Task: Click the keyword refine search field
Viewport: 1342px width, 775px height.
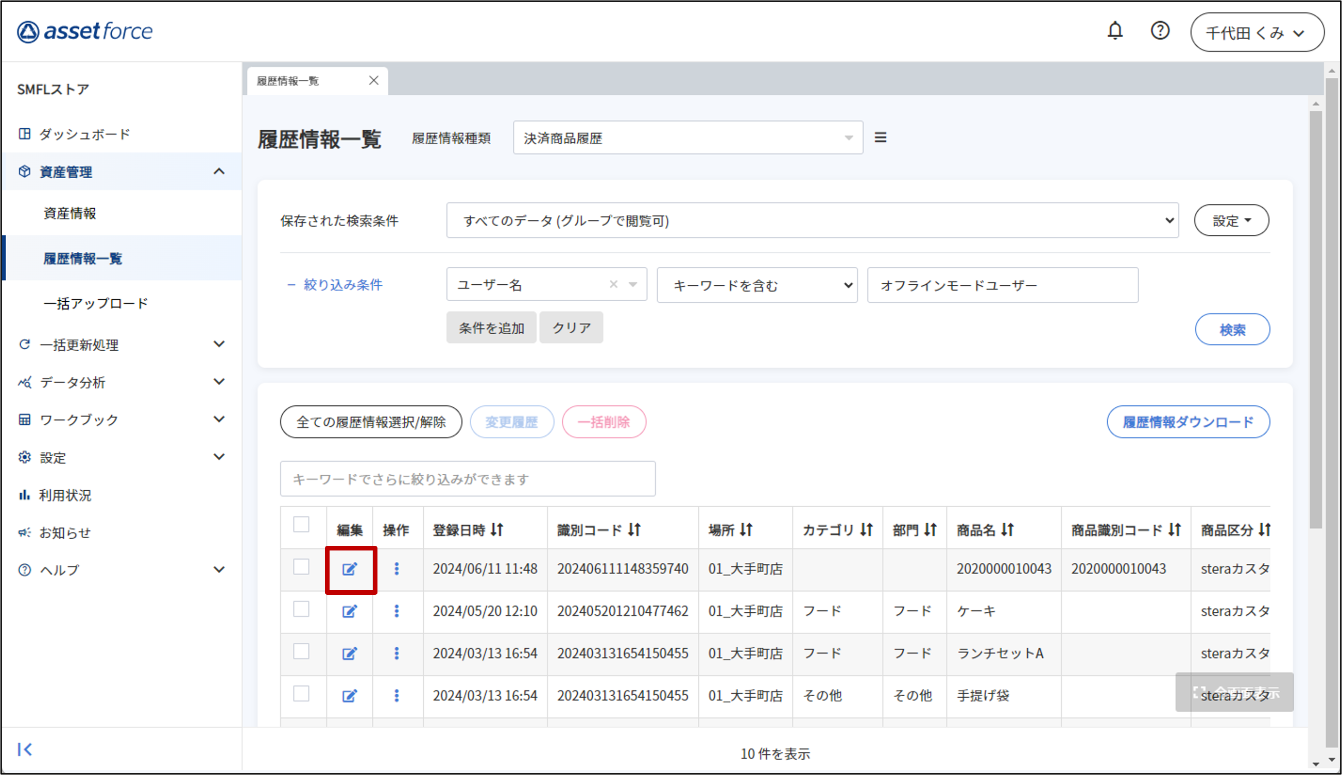Action: point(467,479)
